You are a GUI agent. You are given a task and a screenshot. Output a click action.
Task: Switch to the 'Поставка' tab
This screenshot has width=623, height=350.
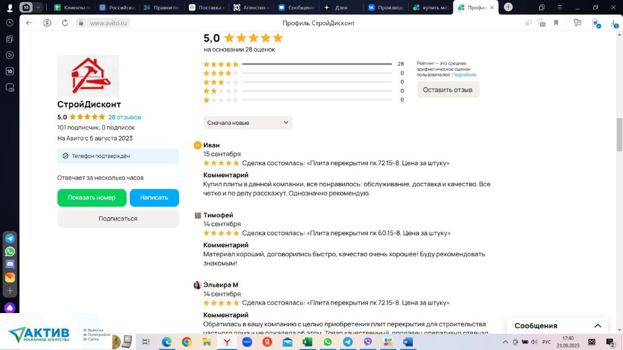(206, 7)
